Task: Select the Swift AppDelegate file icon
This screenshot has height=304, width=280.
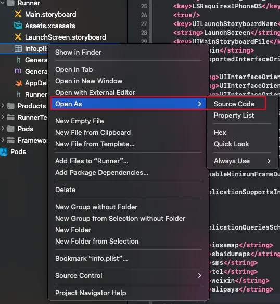Action: [18, 83]
